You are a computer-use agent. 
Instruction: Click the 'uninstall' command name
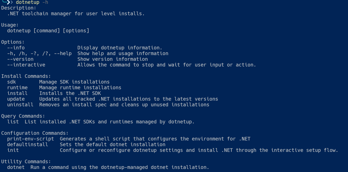tap(20, 104)
